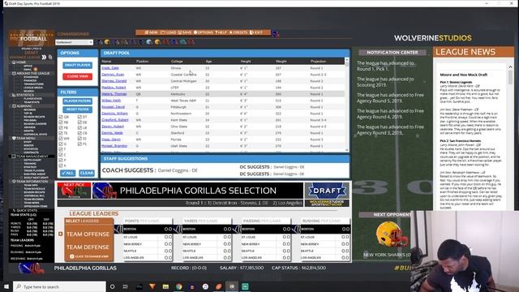Click the Draft Pool vertical scrollbar
519x292 pixels.
tap(347, 105)
